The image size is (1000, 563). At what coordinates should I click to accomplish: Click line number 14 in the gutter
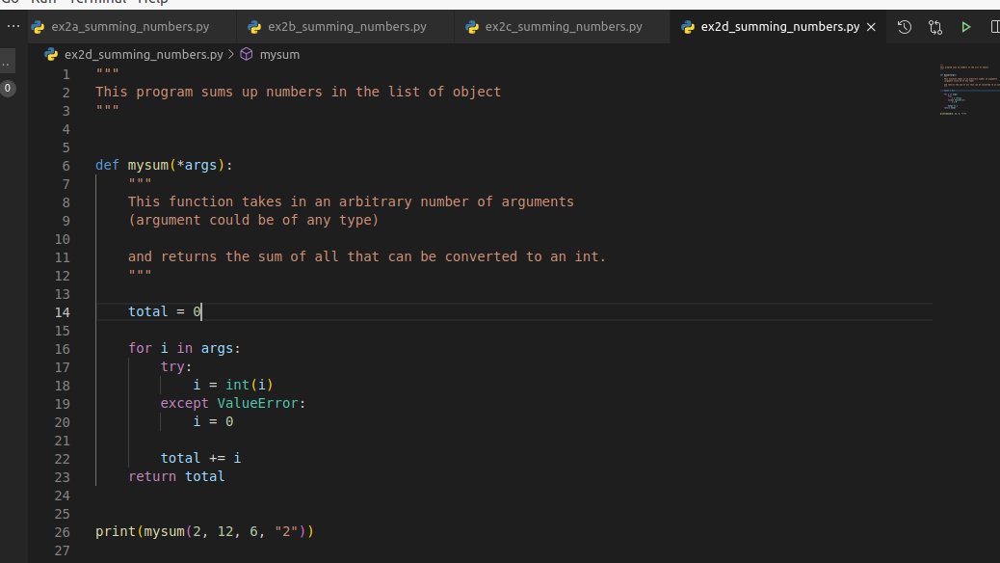(x=62, y=312)
